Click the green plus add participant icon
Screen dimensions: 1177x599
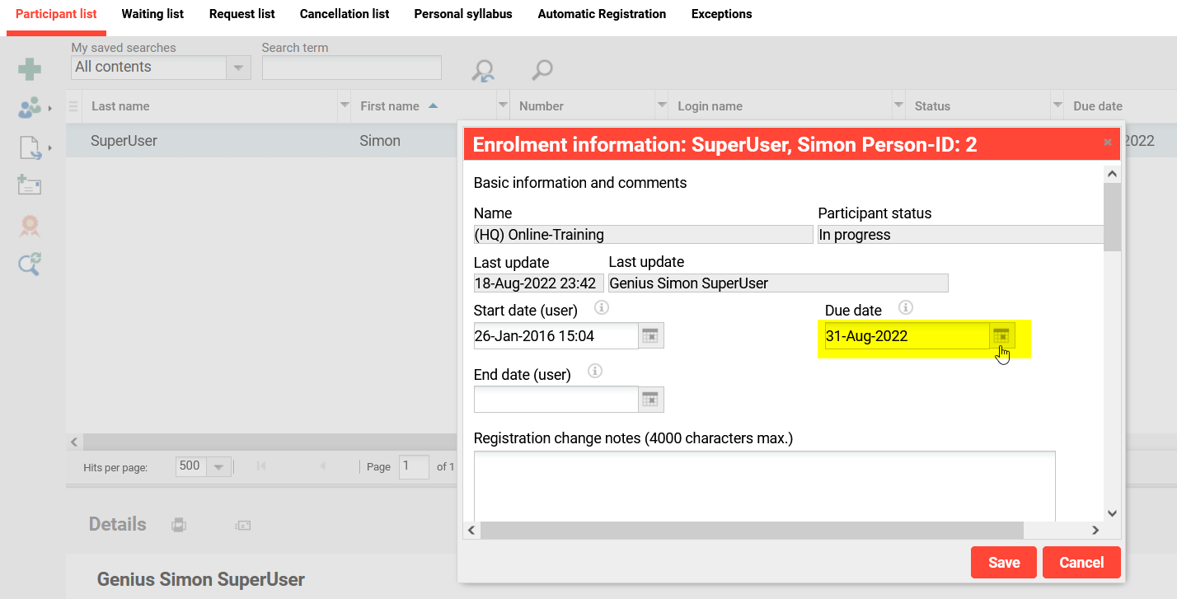point(30,69)
